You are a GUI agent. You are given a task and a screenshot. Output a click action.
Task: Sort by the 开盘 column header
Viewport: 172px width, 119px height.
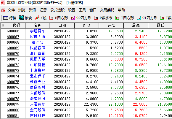pos(111,26)
